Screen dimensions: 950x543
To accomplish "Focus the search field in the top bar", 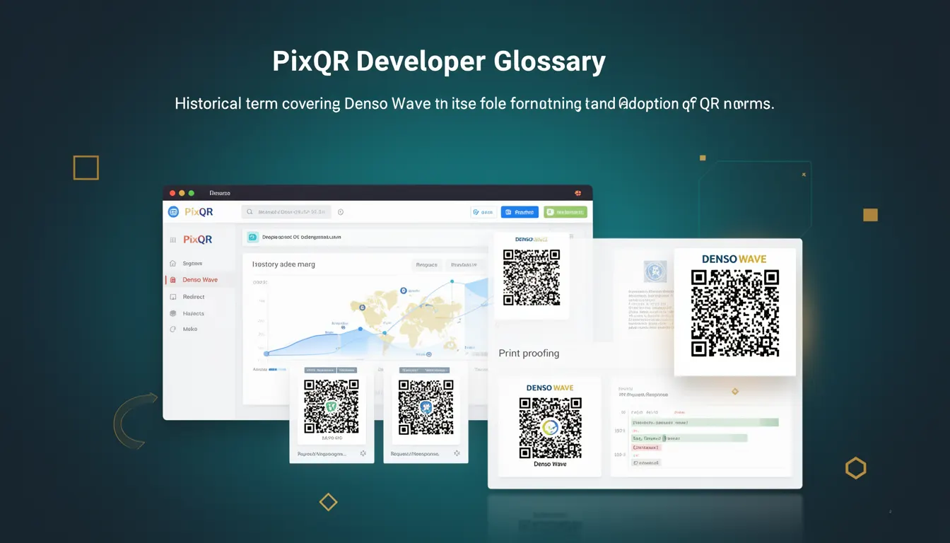I will 286,211.
